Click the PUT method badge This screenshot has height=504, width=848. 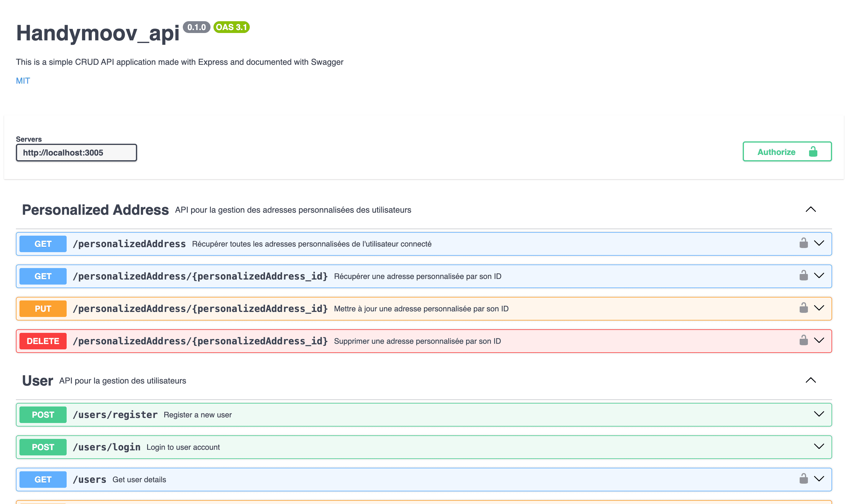pos(43,309)
